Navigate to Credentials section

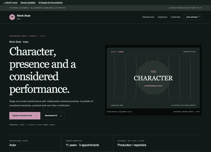[175, 17]
